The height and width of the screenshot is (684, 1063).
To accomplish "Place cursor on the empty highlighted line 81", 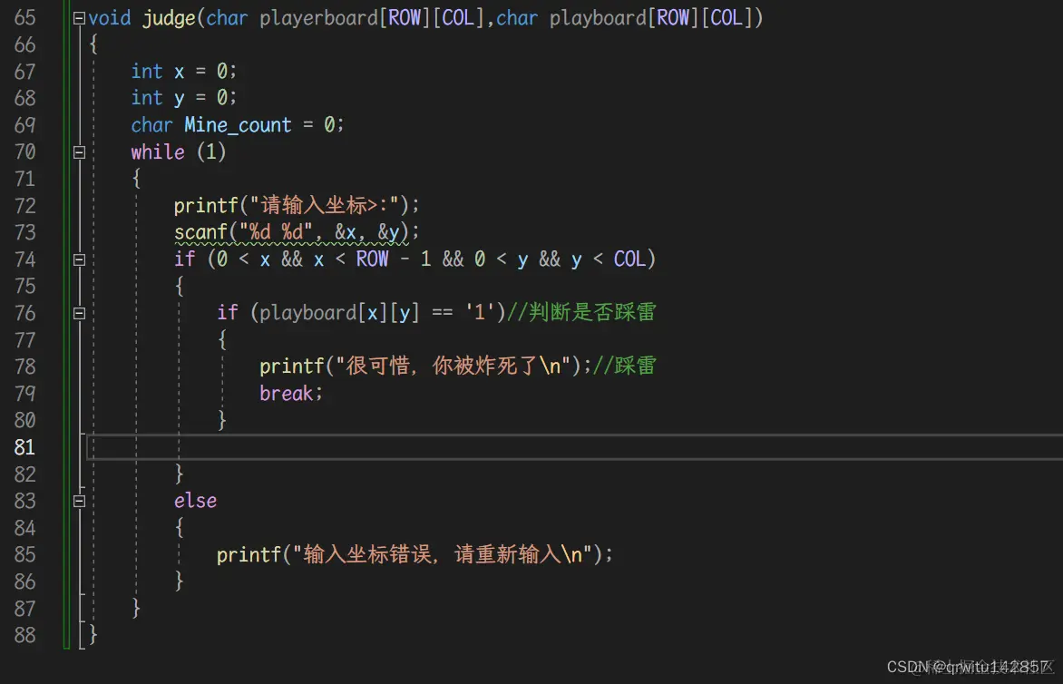I will coord(575,447).
